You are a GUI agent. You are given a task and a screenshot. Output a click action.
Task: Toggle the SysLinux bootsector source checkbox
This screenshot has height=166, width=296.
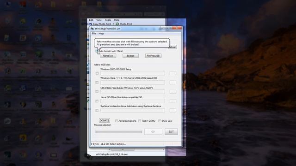tap(97, 110)
